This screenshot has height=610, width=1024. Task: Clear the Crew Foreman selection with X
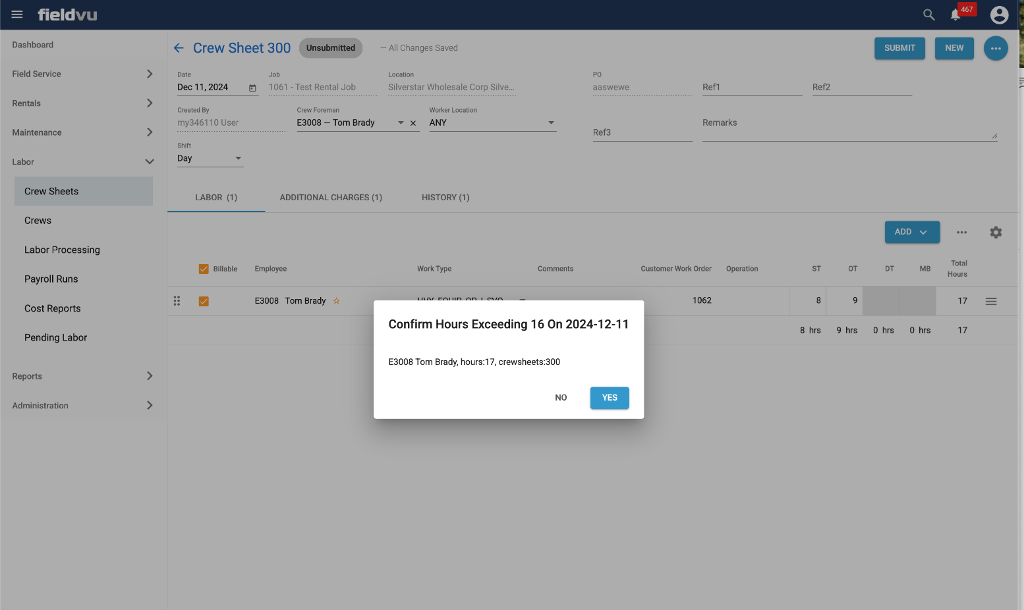pos(413,123)
